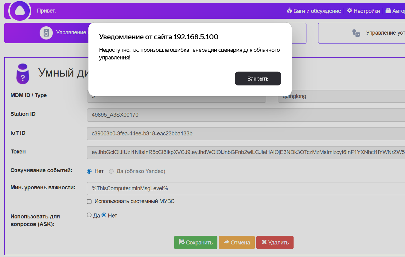Select Да for Использовать для вопросов (ASK)
Viewport: 405px width, 257px height.
[x=89, y=215]
